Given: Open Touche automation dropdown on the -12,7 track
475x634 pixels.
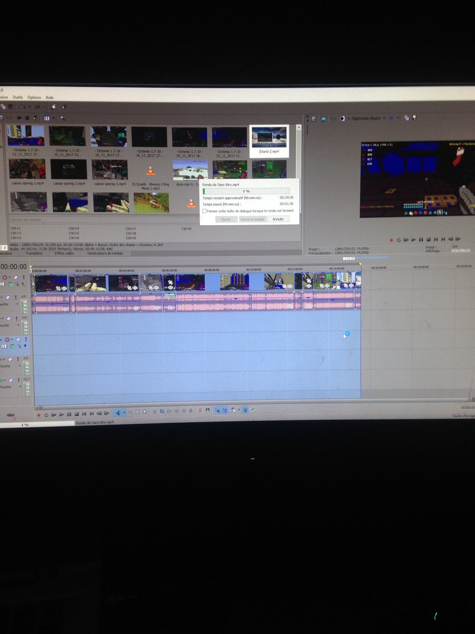Looking at the screenshot, I should tap(20, 387).
